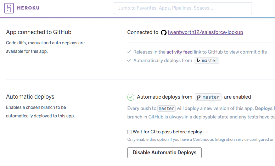Click Disable Automatic Deploys button

pyautogui.click(x=164, y=153)
